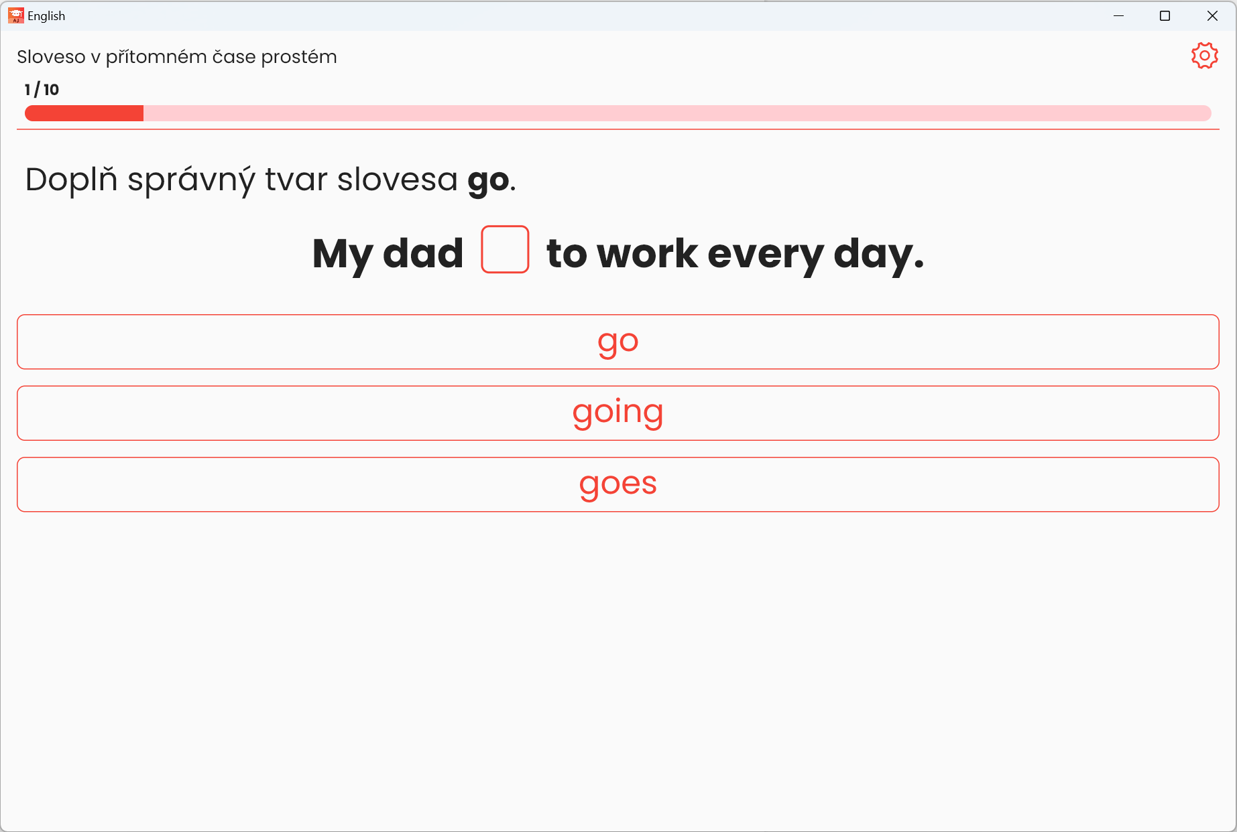Image resolution: width=1237 pixels, height=832 pixels.
Task: Click the "1 / 10" question counter
Action: [x=42, y=89]
